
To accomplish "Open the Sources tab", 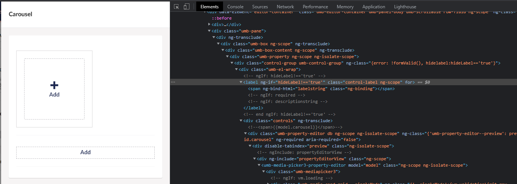I will (x=260, y=6).
